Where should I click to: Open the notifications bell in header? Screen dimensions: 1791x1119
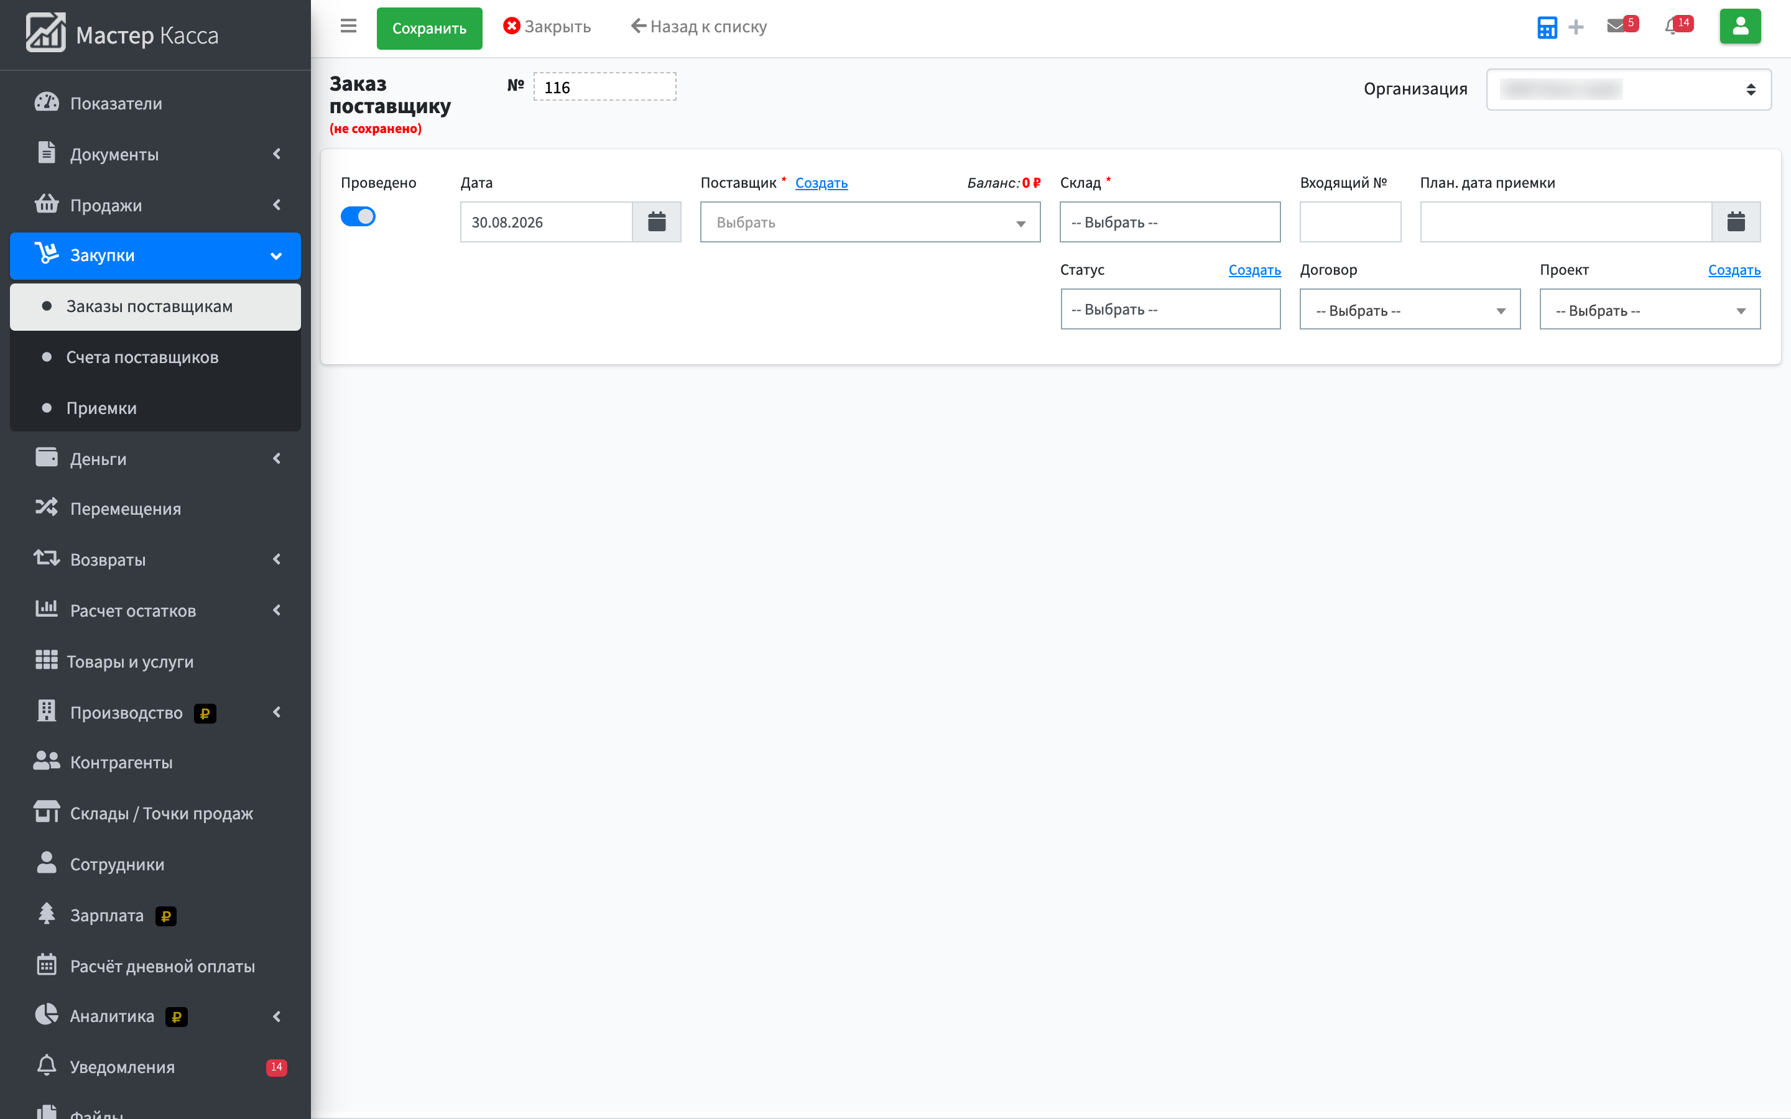pyautogui.click(x=1678, y=26)
